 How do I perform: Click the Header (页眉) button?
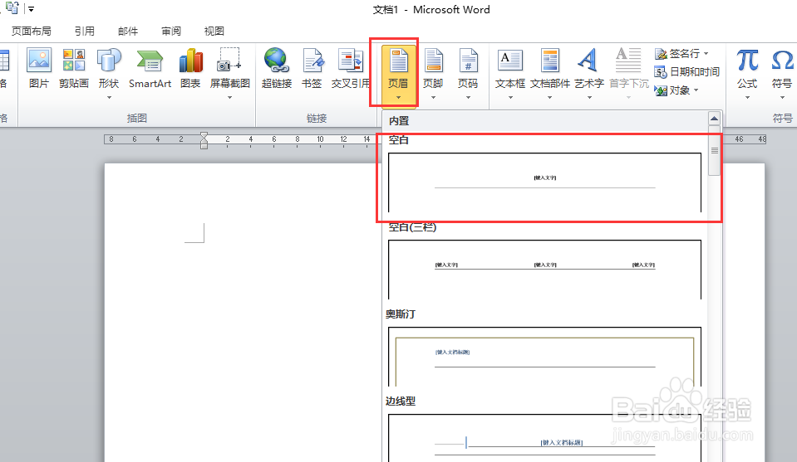pos(398,75)
